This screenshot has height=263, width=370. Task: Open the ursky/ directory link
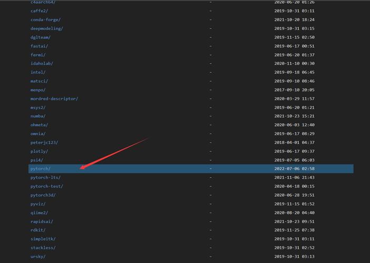[x=38, y=257]
